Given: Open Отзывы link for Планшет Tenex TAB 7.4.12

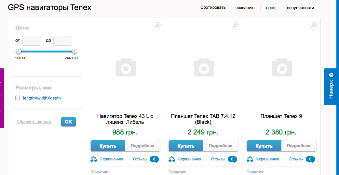Looking at the screenshot, I should point(218,159).
